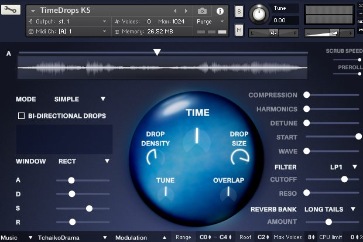Open the TchaikoDrama preset dropdown

[x=72, y=237]
